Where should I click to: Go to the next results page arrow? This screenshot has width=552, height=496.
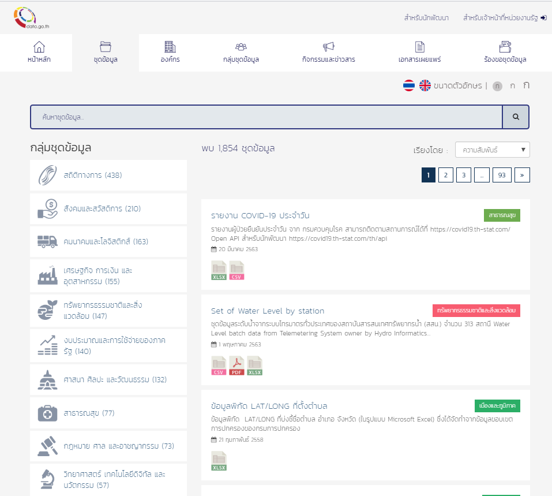click(522, 175)
